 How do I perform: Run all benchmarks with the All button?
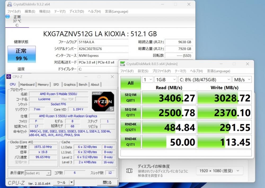point(131,83)
